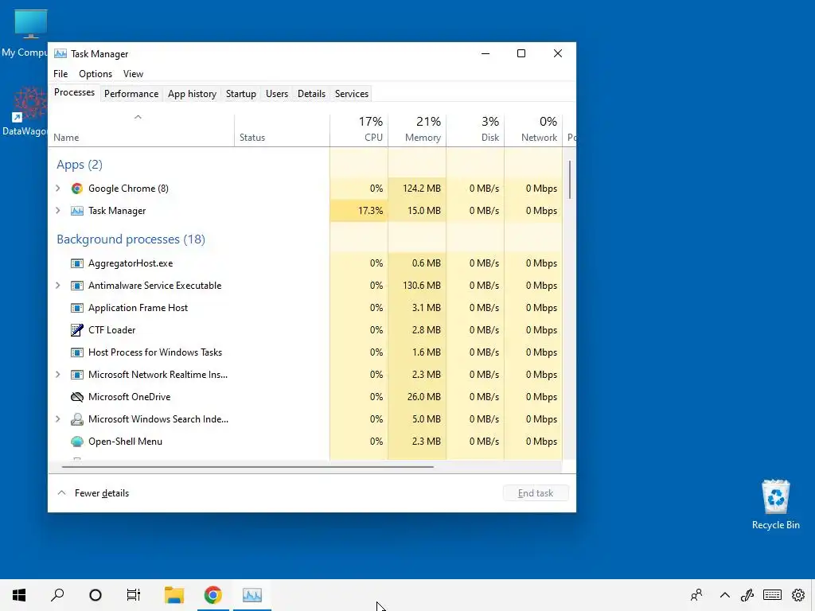Sort processes by Disk column

click(476, 130)
